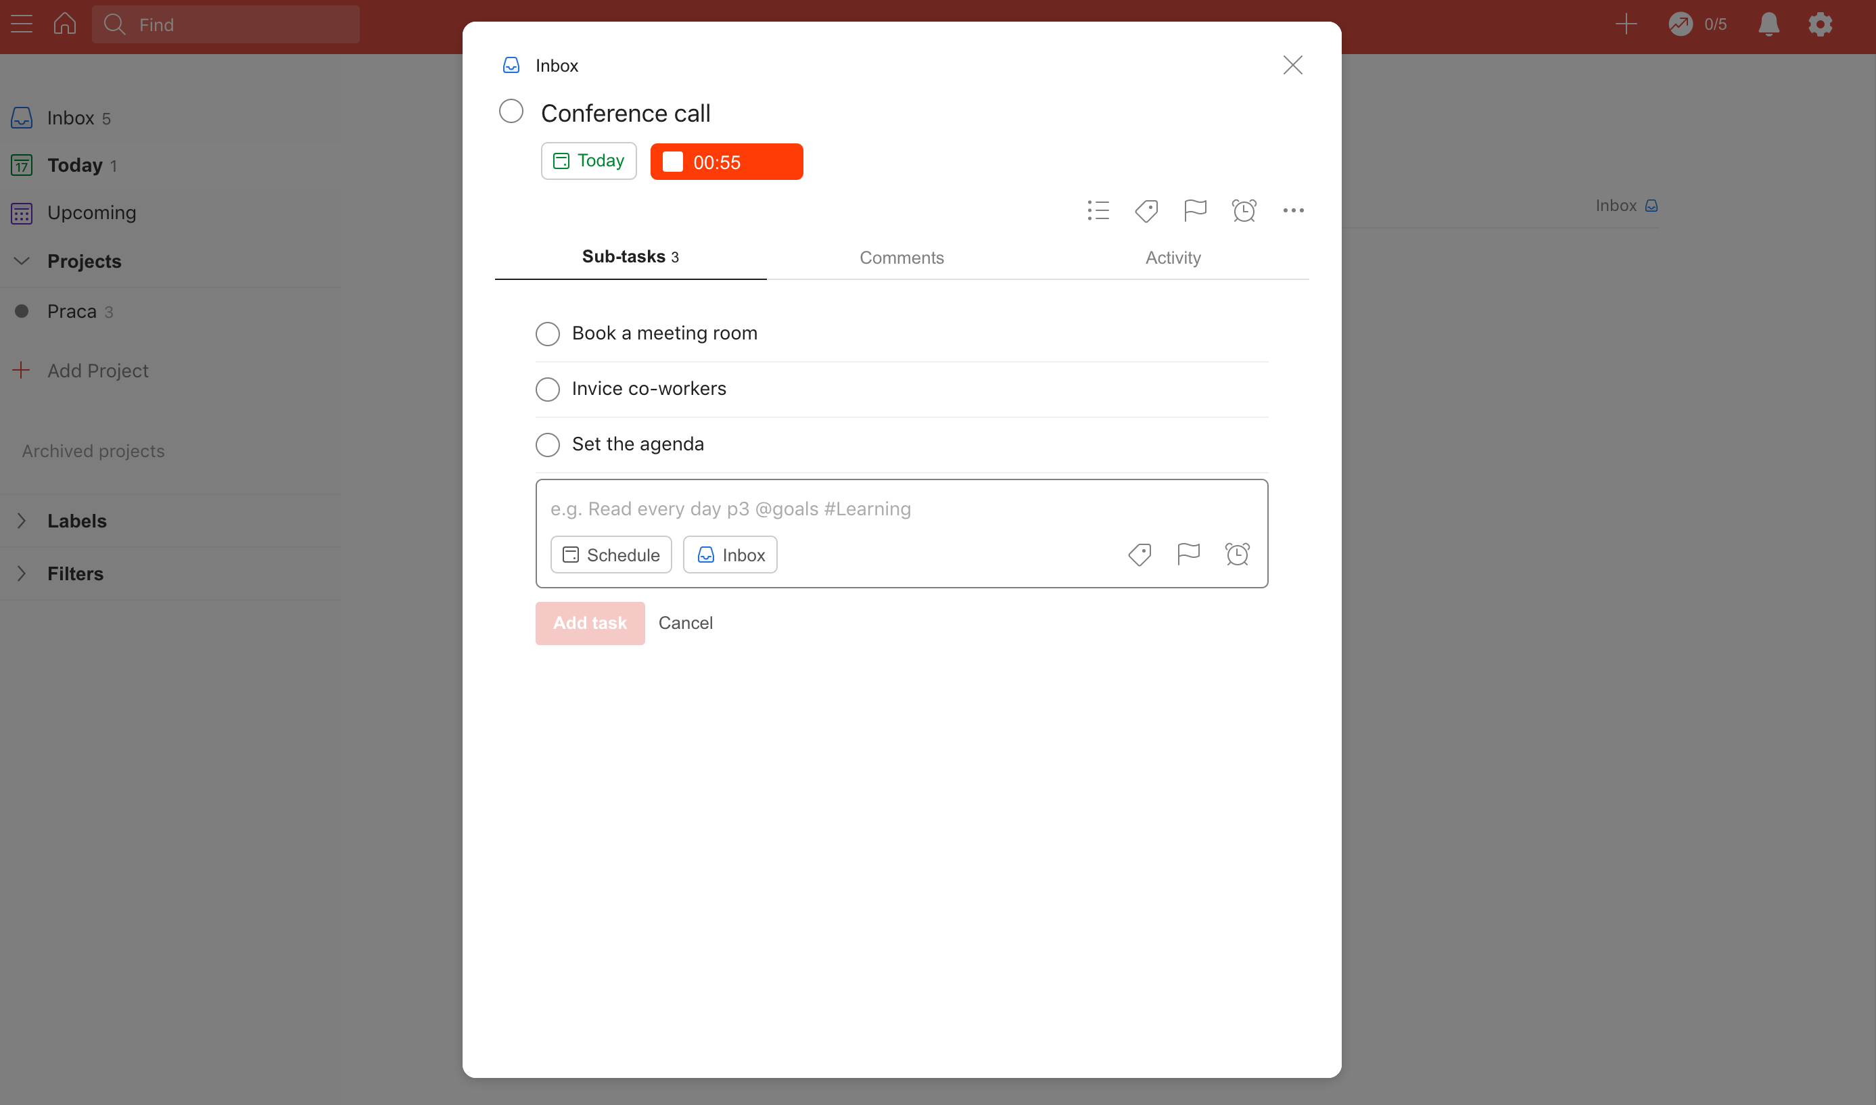Check off Book a meeting room

547,333
